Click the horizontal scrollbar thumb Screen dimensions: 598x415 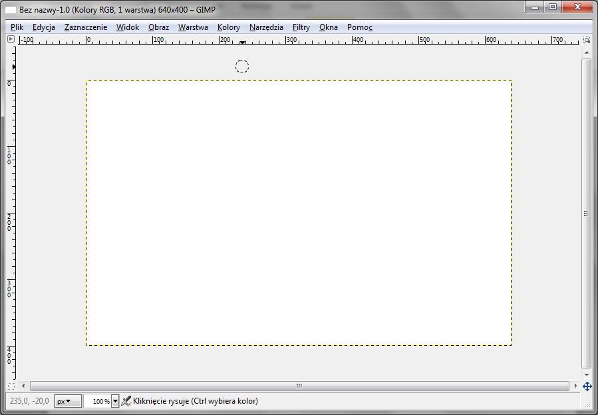[299, 386]
